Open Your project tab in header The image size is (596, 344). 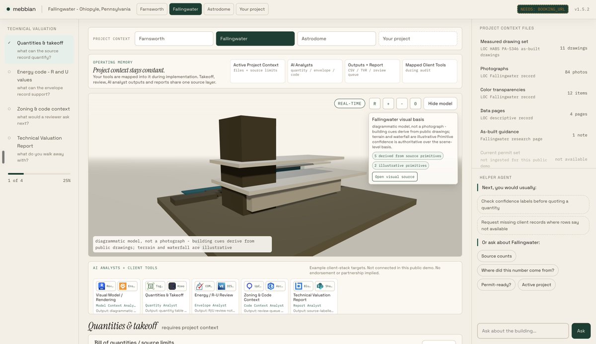(x=252, y=9)
